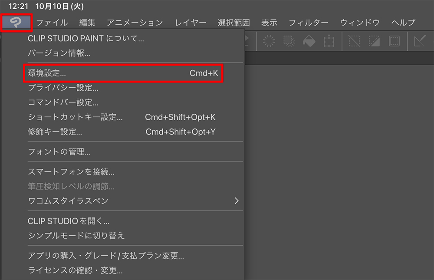Click CLIP STUDIO を開く menu item
Image resolution: width=434 pixels, height=280 pixels.
(68, 221)
